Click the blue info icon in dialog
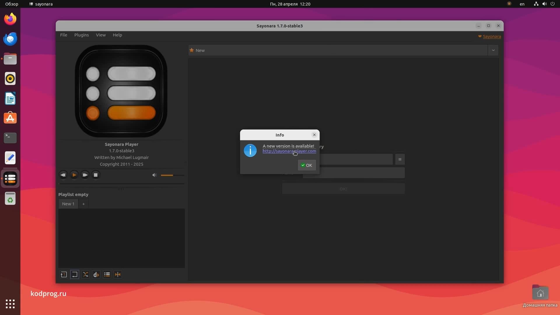 tap(250, 150)
